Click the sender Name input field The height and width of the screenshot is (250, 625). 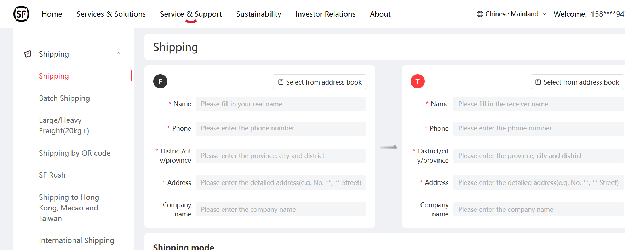click(x=281, y=104)
